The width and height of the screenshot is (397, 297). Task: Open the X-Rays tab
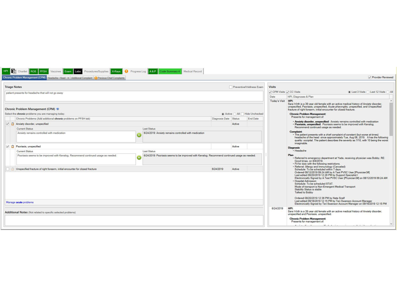coord(116,71)
